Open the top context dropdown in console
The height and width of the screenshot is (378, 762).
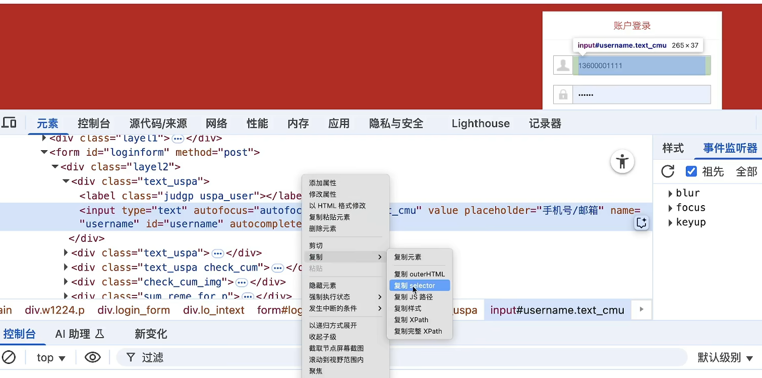[x=51, y=358]
